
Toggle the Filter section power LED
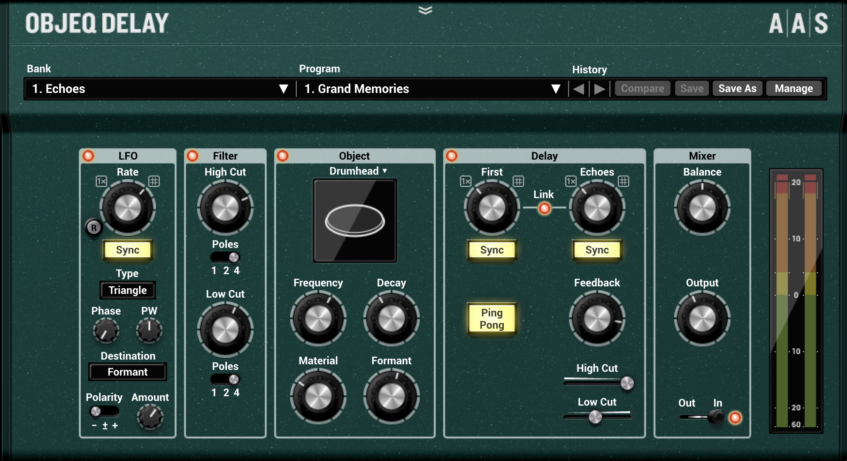tap(192, 155)
